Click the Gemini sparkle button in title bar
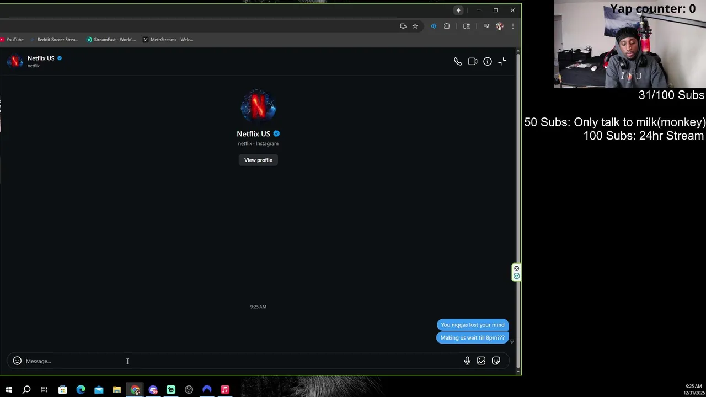The width and height of the screenshot is (706, 397). click(458, 10)
